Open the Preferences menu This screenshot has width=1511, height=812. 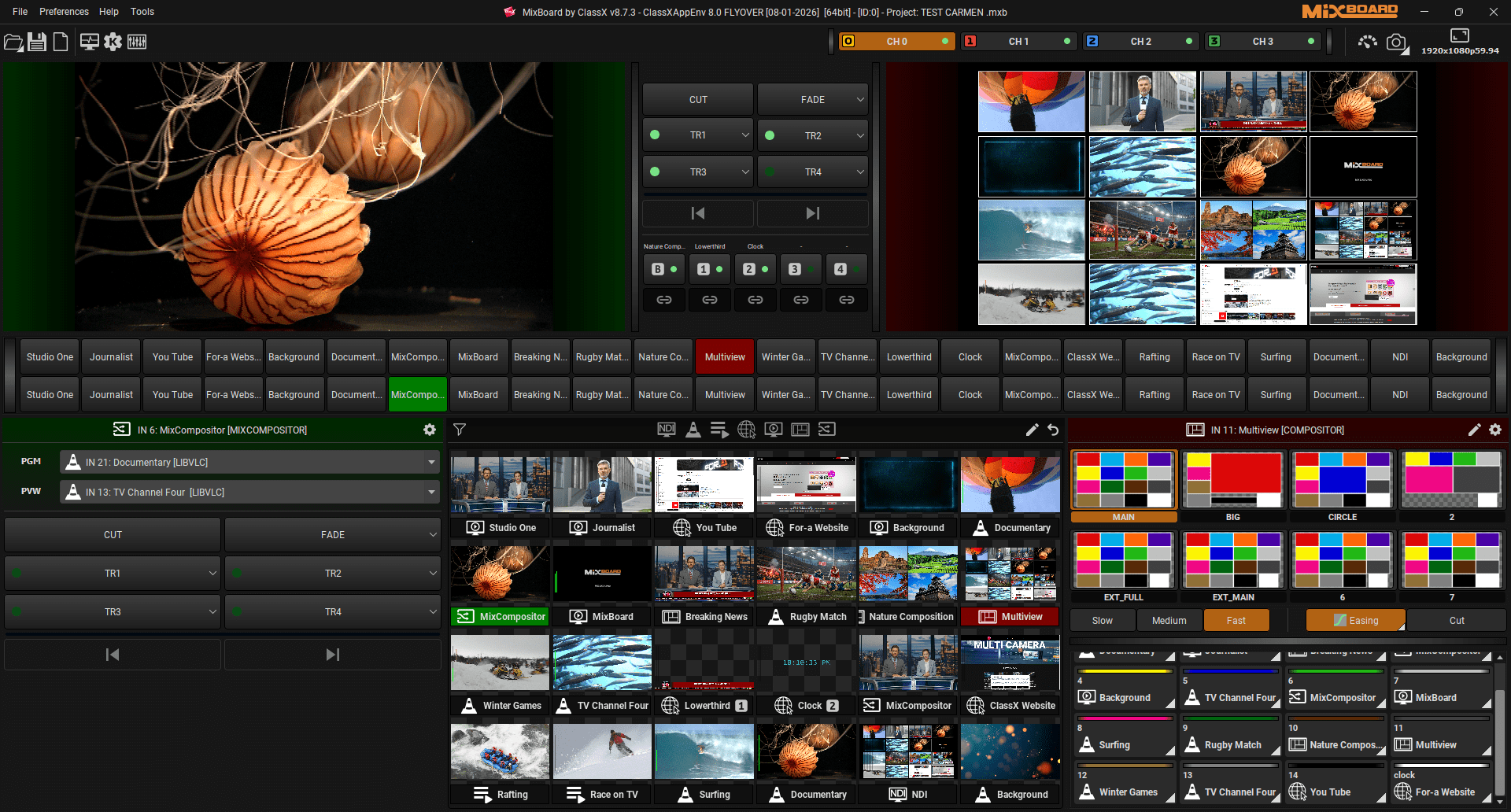tap(64, 12)
